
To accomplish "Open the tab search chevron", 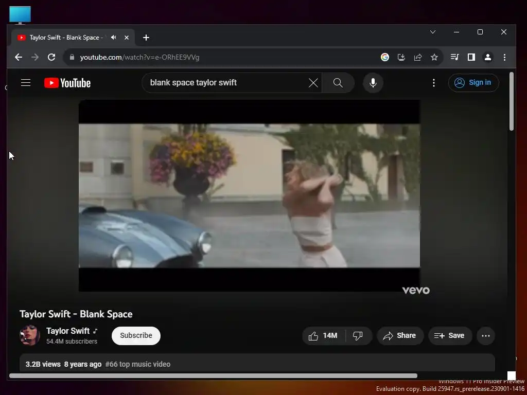I will (x=433, y=32).
